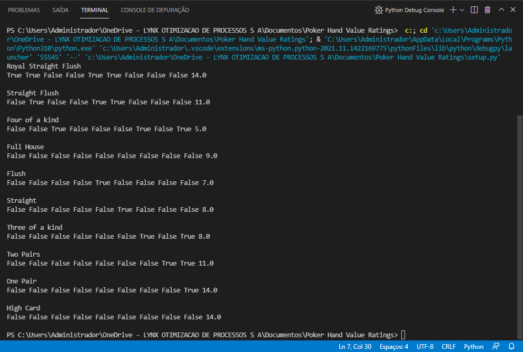This screenshot has width=523, height=352.
Task: Click the terminal vertical scrollbar
Action: (x=520, y=227)
